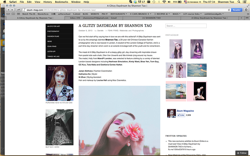Viewport: 250px width, 156px height.
Task: Expand the exhibitions&galls bookmarks folder
Action: (214, 14)
